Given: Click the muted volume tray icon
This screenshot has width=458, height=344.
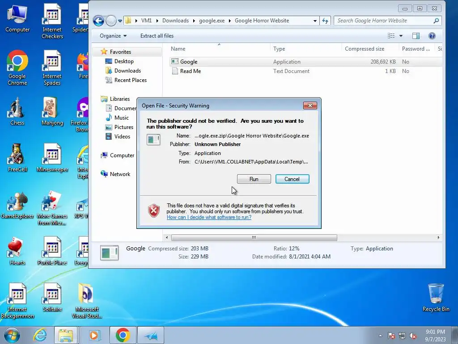Looking at the screenshot, I should pos(413,335).
